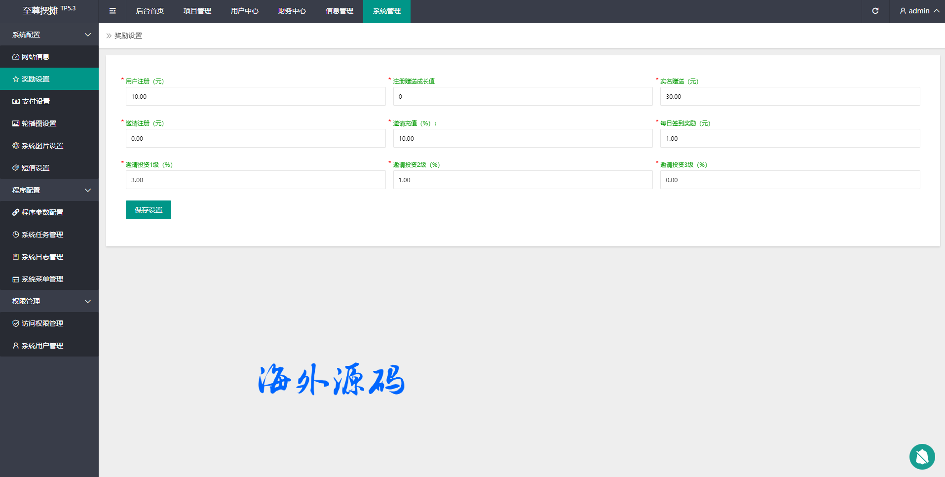The image size is (945, 477).
Task: Collapse the 系统配置 sidebar group
Action: pos(88,35)
